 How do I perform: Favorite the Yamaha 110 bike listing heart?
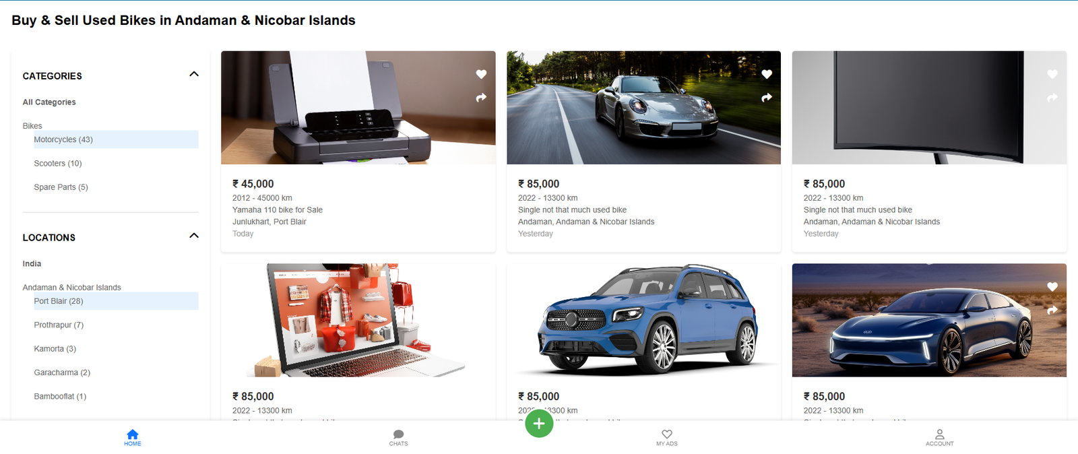pyautogui.click(x=481, y=74)
